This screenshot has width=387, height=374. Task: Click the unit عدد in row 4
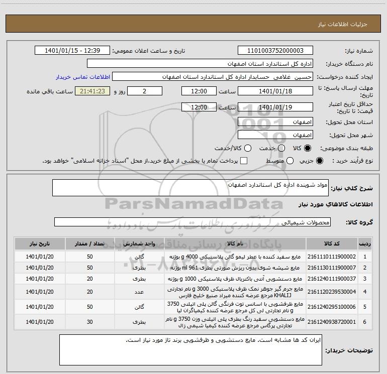[139, 292]
